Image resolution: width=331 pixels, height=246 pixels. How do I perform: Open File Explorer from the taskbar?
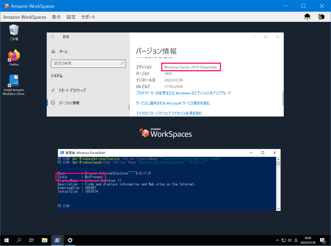pyautogui.click(x=45, y=240)
